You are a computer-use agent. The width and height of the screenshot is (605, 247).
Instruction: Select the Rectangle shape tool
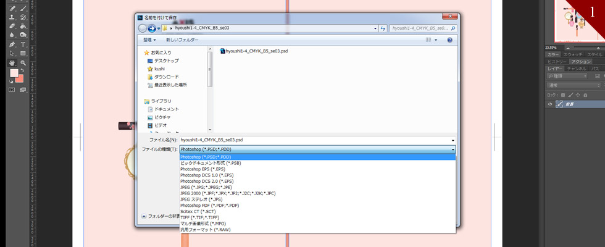(23, 53)
